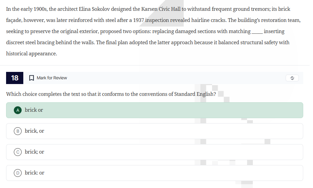Click the question number 18 badge

pos(15,78)
